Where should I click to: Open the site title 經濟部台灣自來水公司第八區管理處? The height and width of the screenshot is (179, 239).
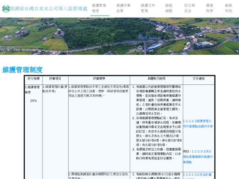[49, 9]
